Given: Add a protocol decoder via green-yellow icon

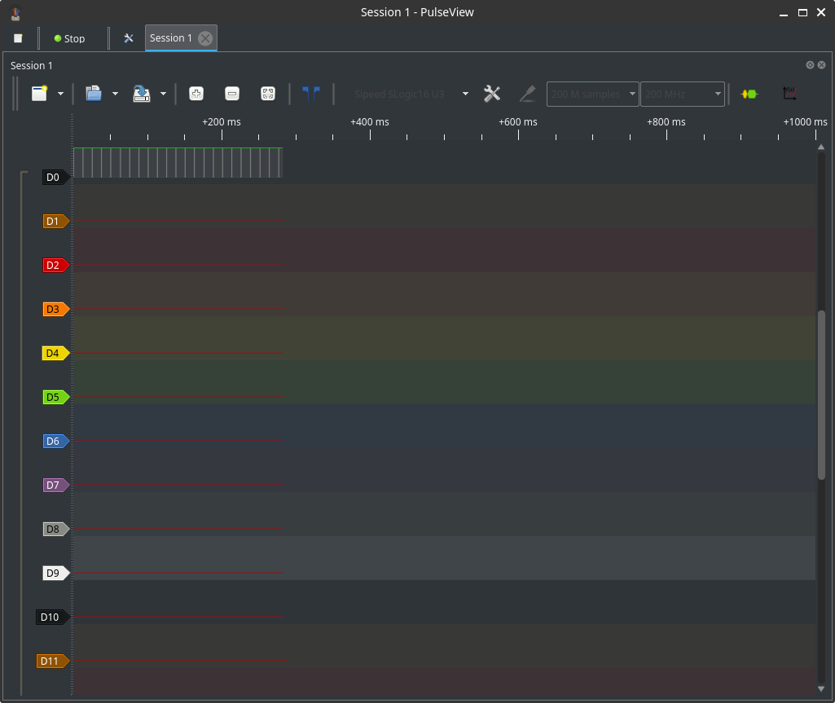Looking at the screenshot, I should point(749,94).
